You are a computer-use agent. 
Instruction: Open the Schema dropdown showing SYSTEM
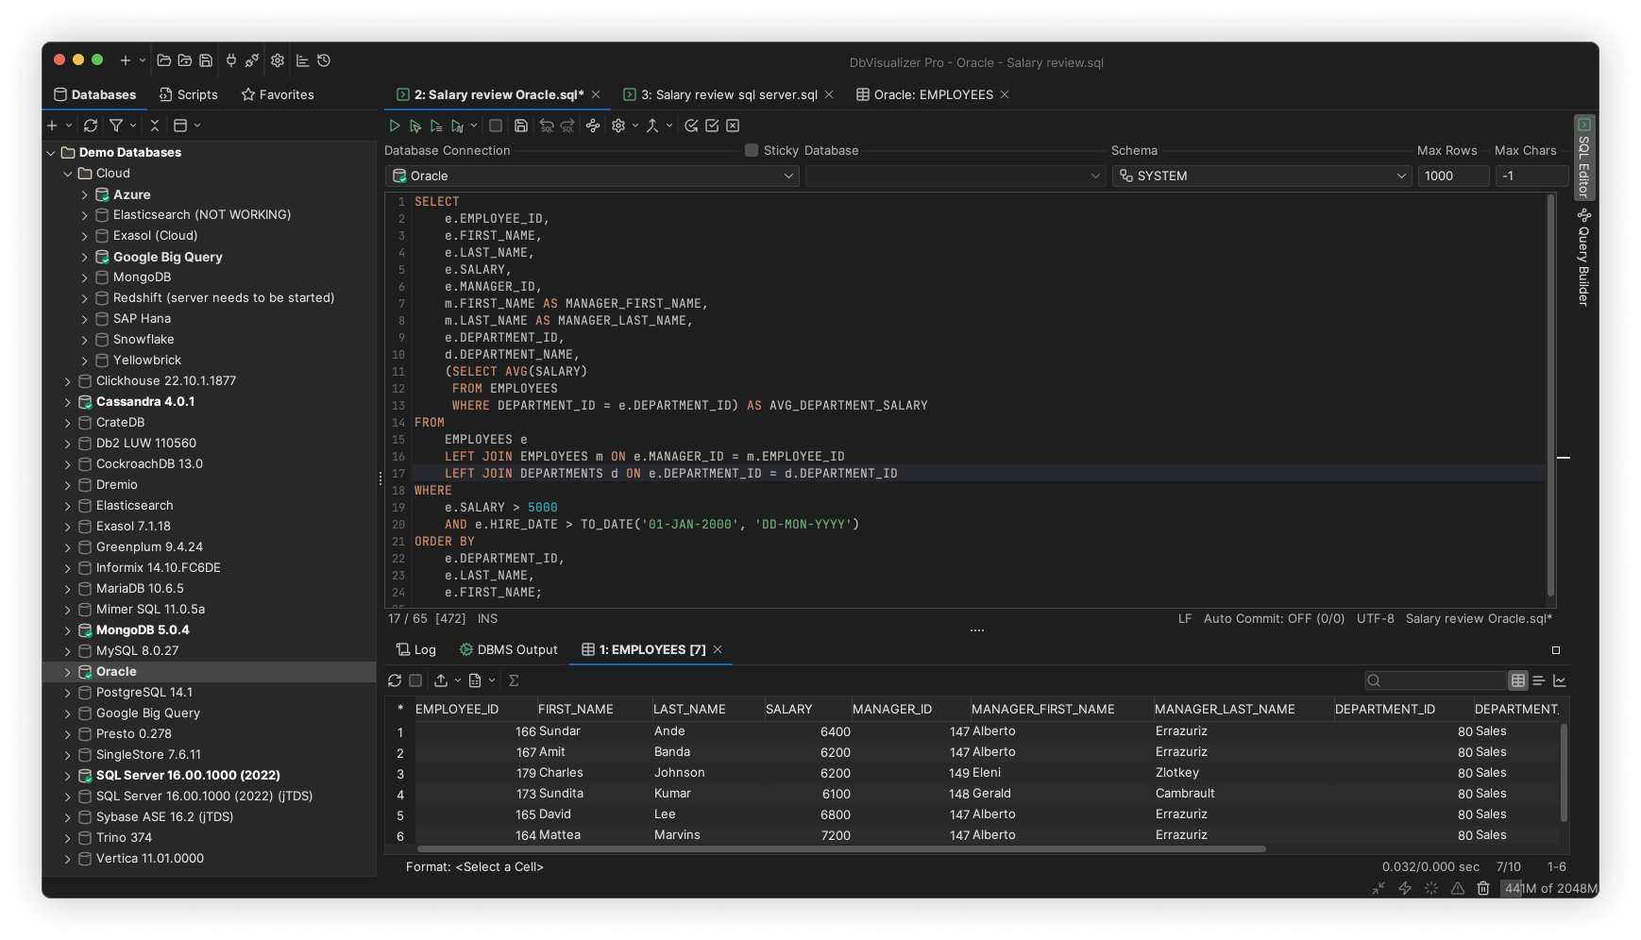coord(1261,176)
